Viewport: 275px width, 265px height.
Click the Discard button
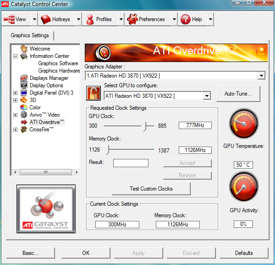tap(191, 253)
